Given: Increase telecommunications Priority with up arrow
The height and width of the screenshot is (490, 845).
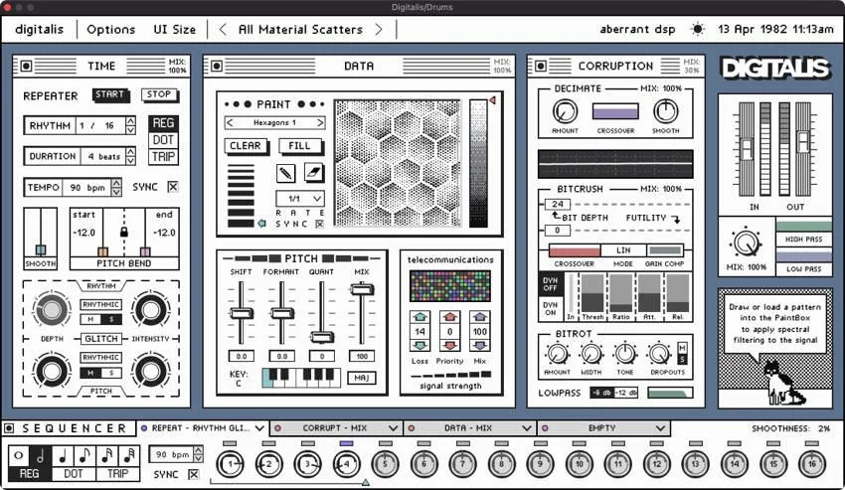Looking at the screenshot, I should click(x=450, y=317).
